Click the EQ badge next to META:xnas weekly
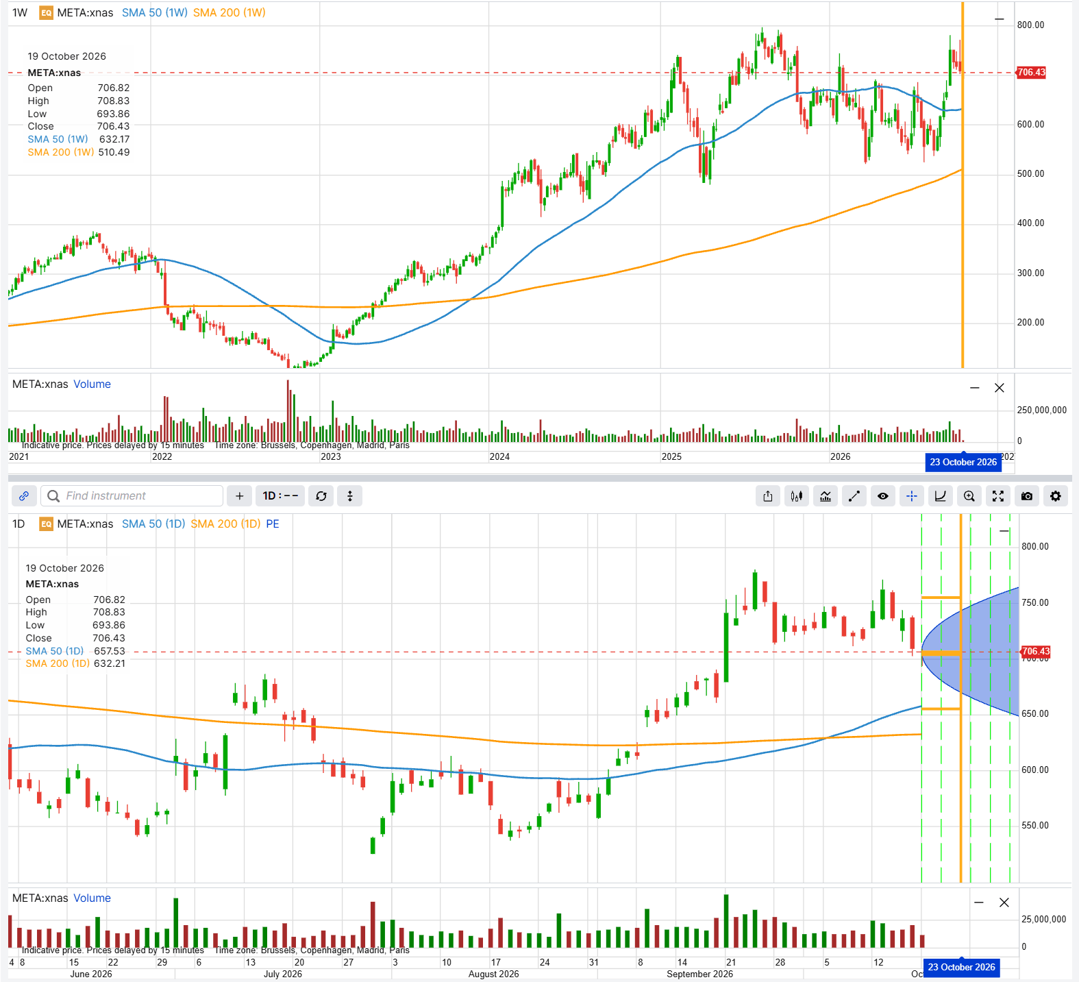This screenshot has width=1079, height=982. 46,12
